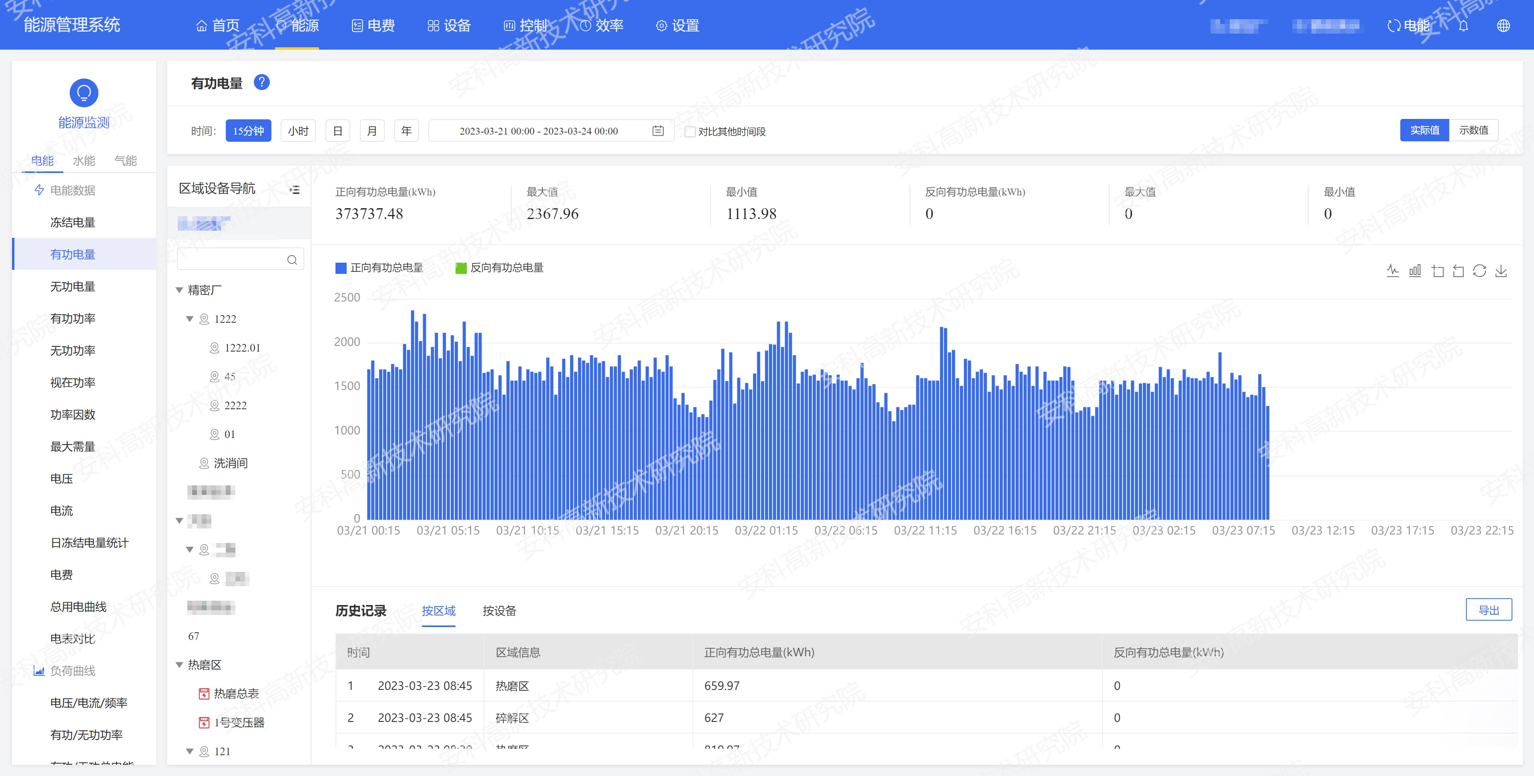Viewport: 1534px width, 776px height.
Task: Click the location icon beside 洗消间
Action: click(x=204, y=463)
